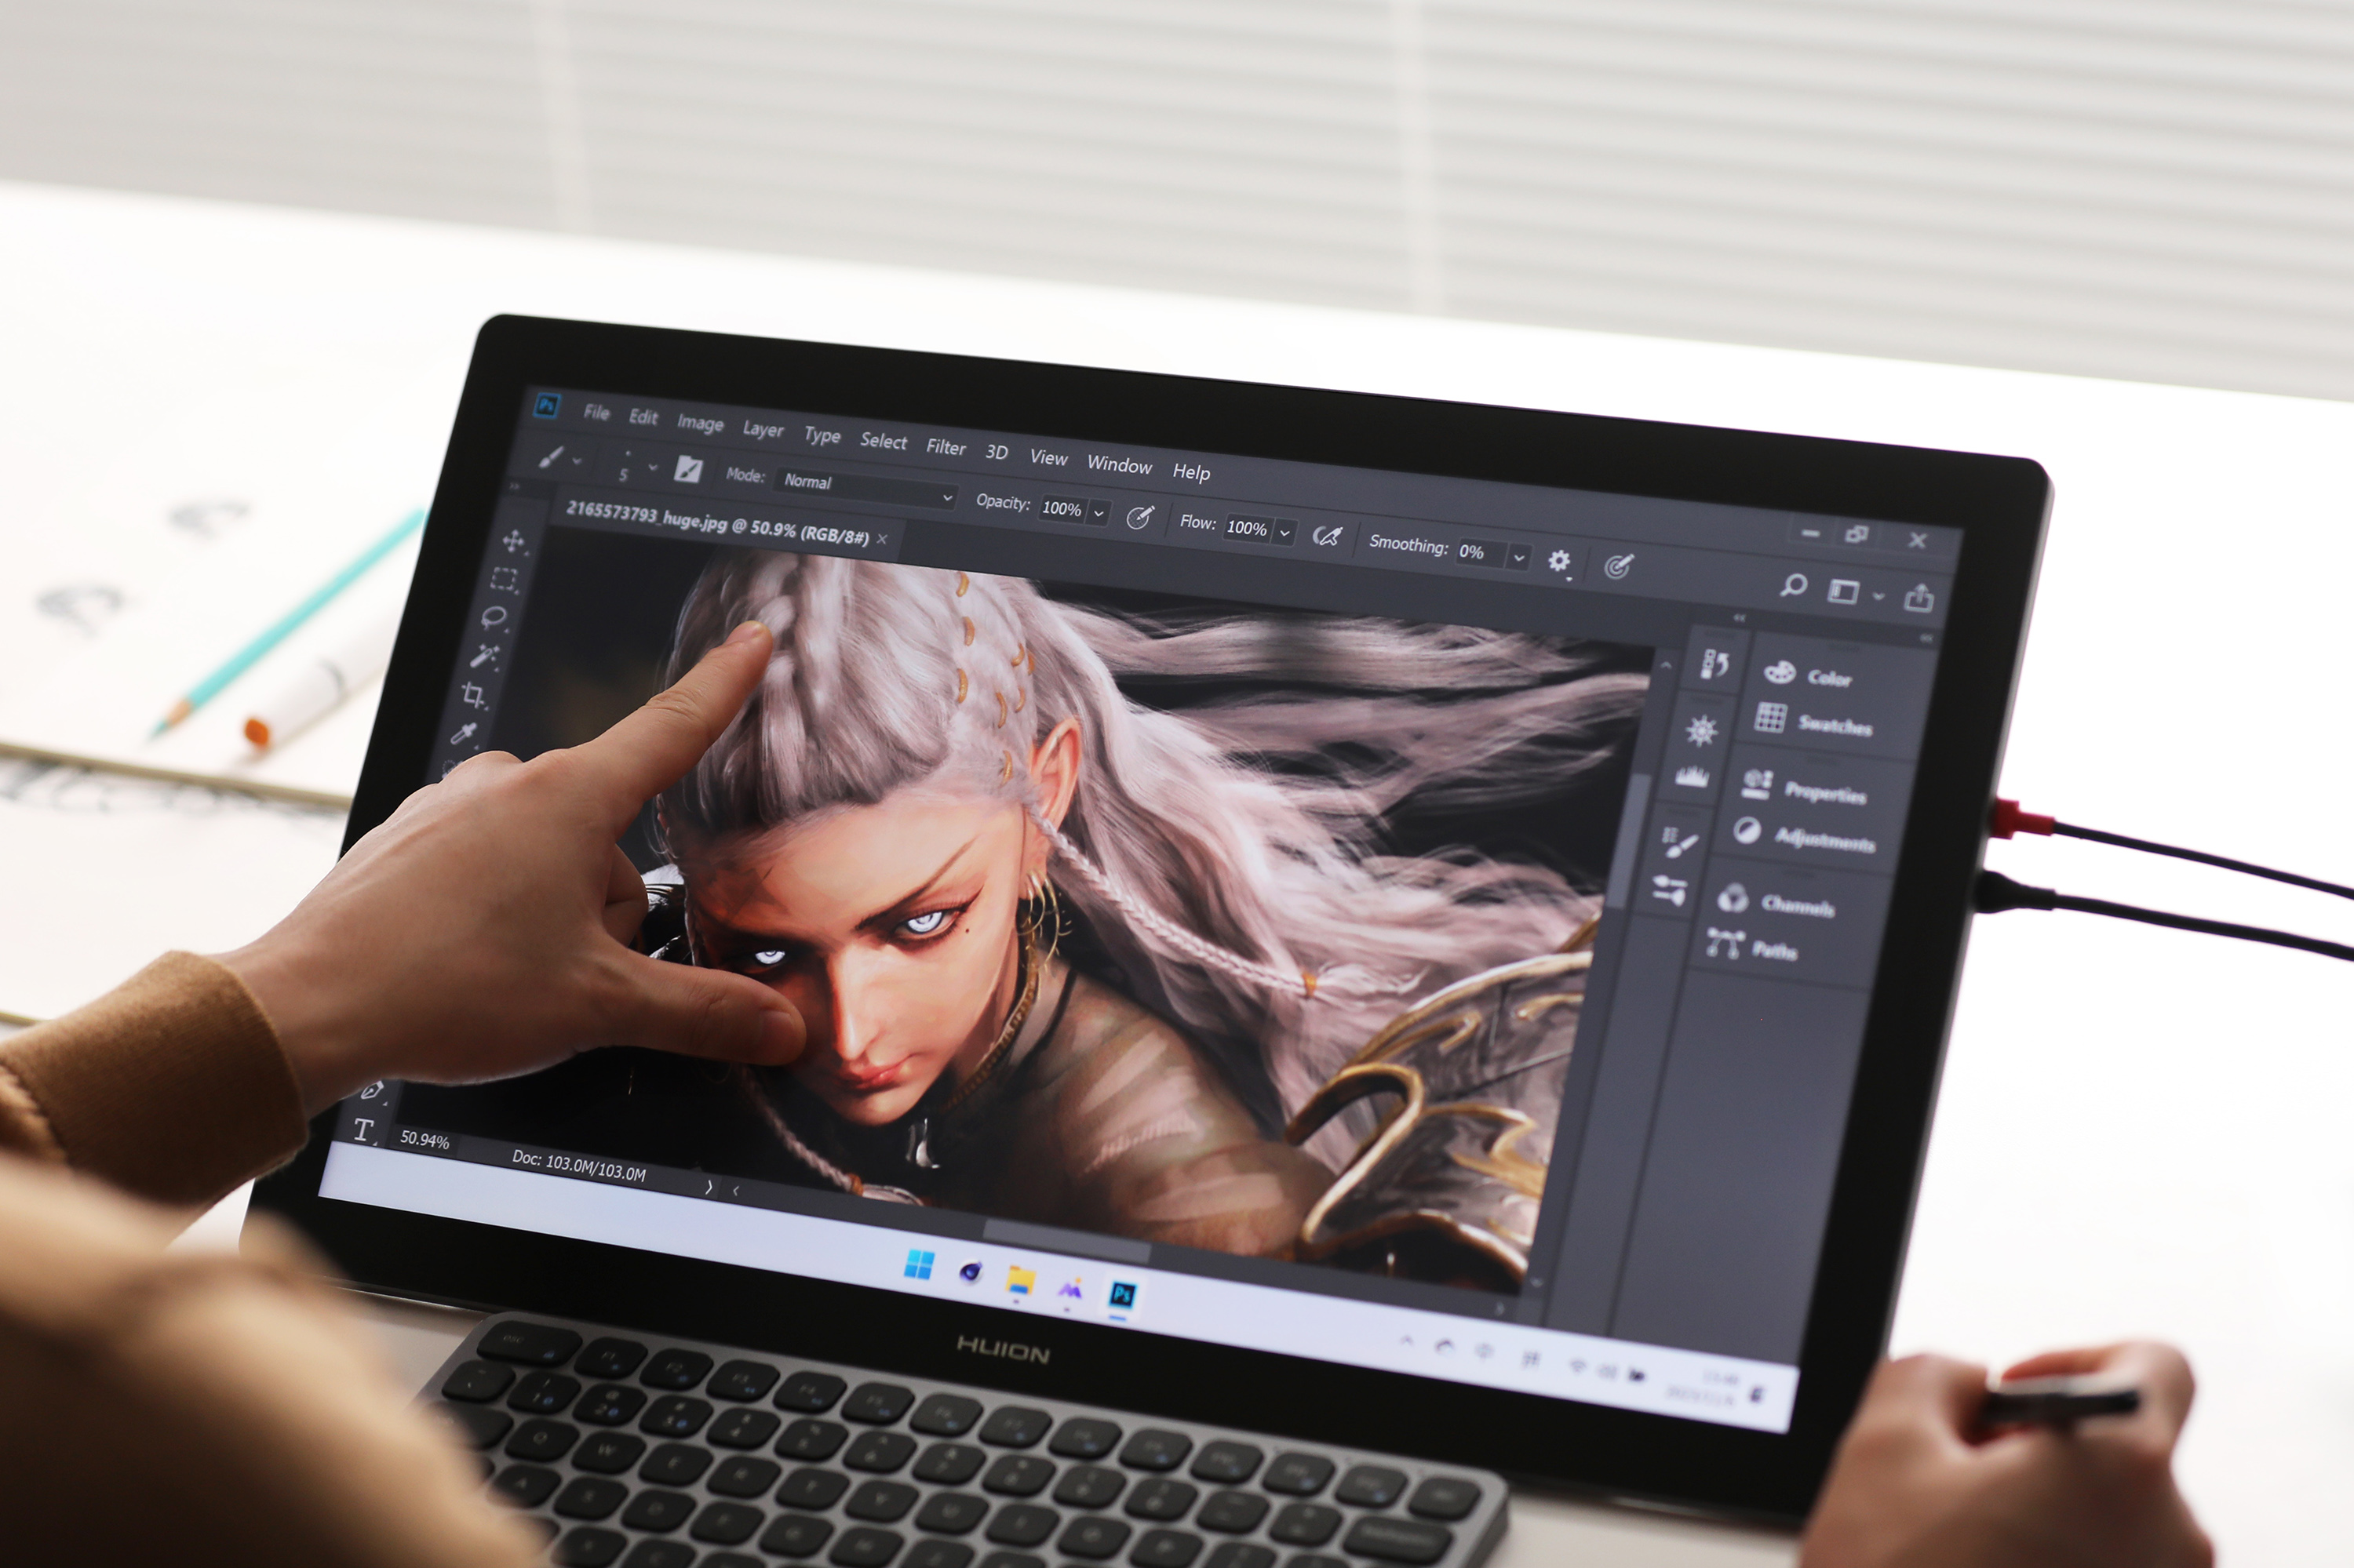Screen dimensions: 2354x1568
Task: Open the Smoothing dropdown arrow
Action: click(1518, 558)
